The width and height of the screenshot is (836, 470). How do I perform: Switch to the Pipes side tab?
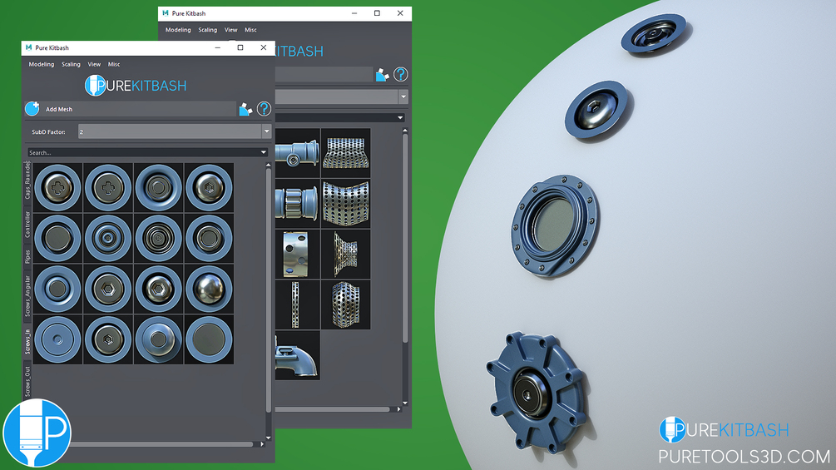point(27,257)
